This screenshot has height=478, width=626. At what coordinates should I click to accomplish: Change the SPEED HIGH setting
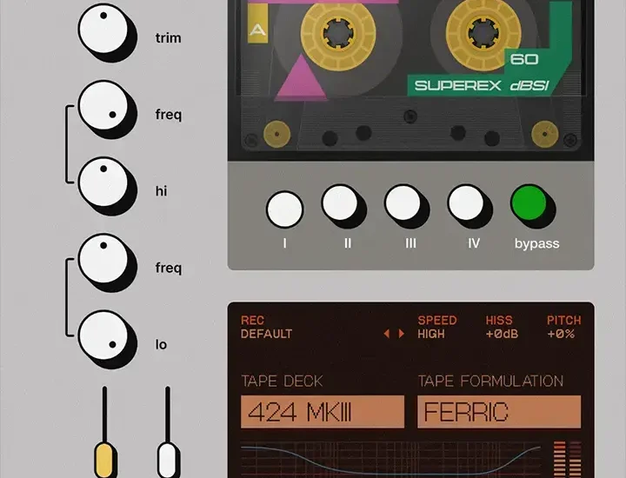point(437,327)
